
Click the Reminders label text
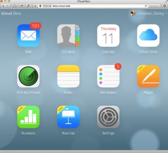point(108,92)
